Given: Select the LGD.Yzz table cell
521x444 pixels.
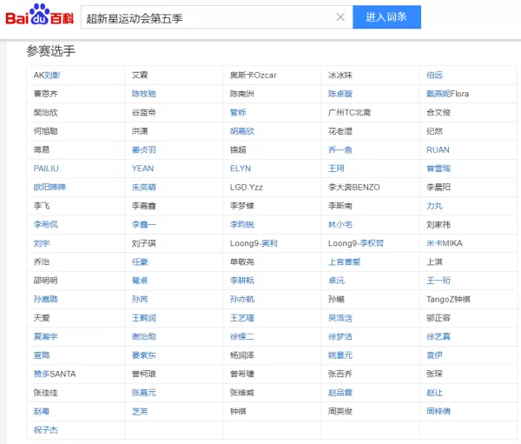Looking at the screenshot, I should pos(272,187).
